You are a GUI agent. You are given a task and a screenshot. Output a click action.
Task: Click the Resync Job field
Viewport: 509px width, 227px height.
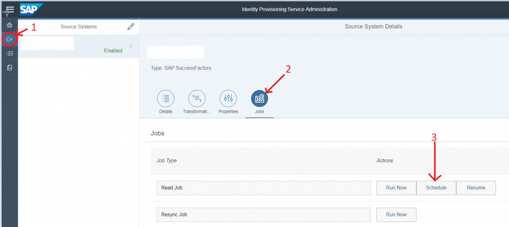(x=263, y=215)
